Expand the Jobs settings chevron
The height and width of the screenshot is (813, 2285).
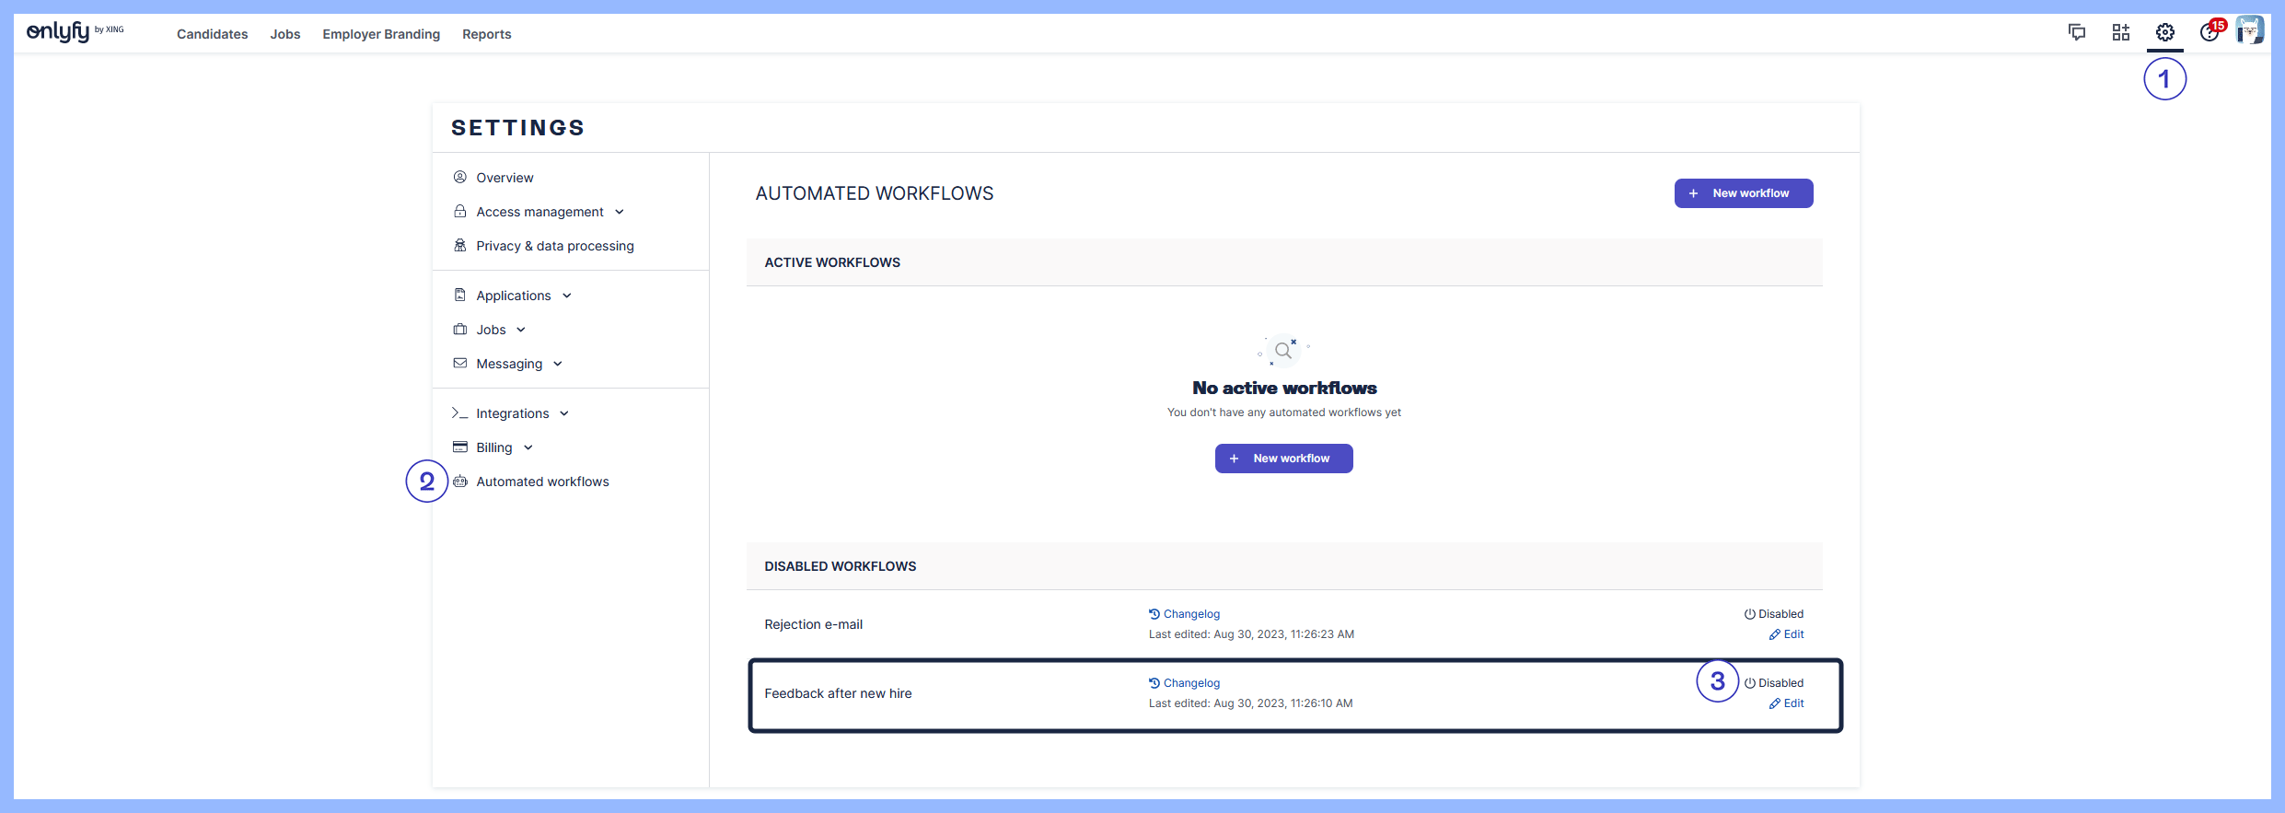521,330
